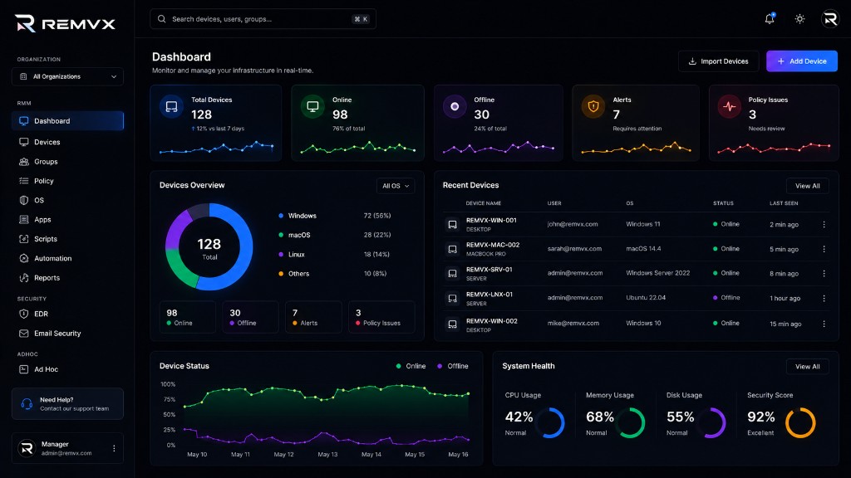This screenshot has width=851, height=478.
Task: Click the Need Help support card
Action: pyautogui.click(x=67, y=404)
